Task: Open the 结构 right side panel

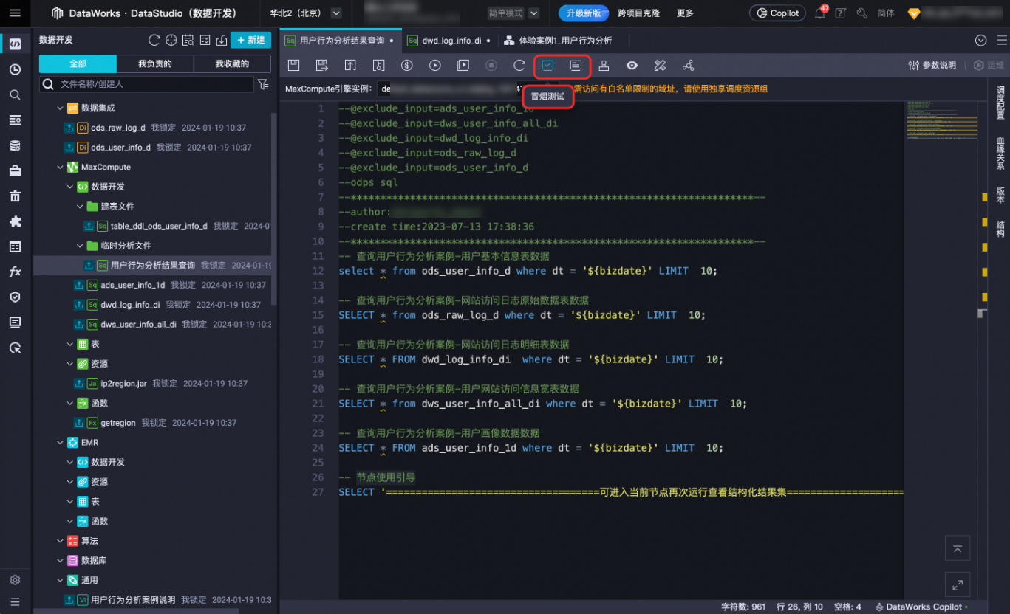Action: [1000, 229]
